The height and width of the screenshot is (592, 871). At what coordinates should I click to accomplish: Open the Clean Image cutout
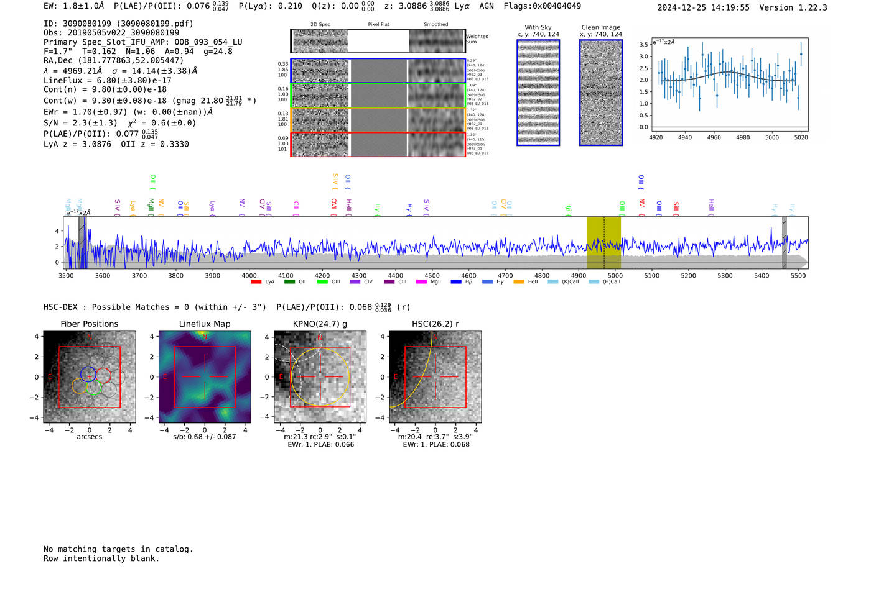(x=601, y=93)
